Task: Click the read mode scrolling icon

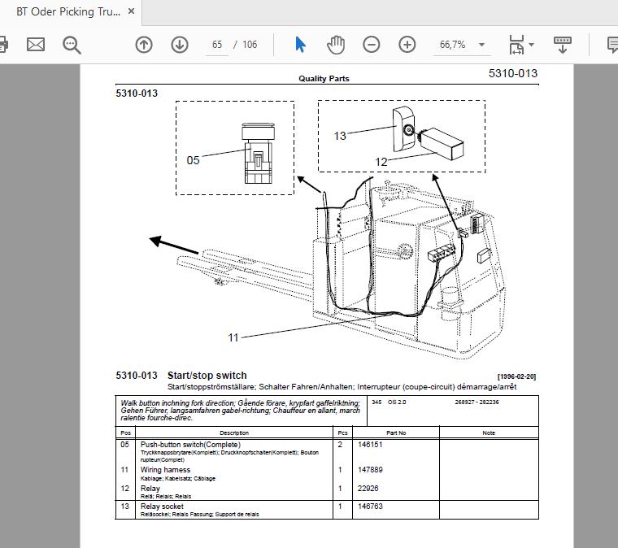Action: (x=563, y=45)
